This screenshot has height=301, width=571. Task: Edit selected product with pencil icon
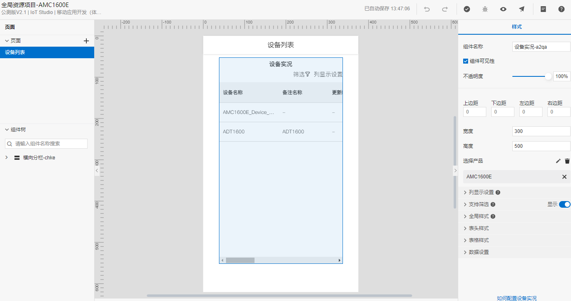(x=558, y=161)
